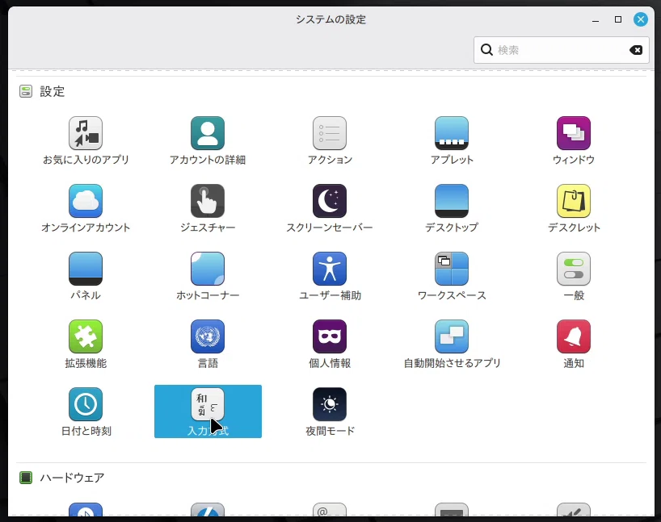
Task: Open ワークスペース workspaces settings
Action: tap(452, 277)
